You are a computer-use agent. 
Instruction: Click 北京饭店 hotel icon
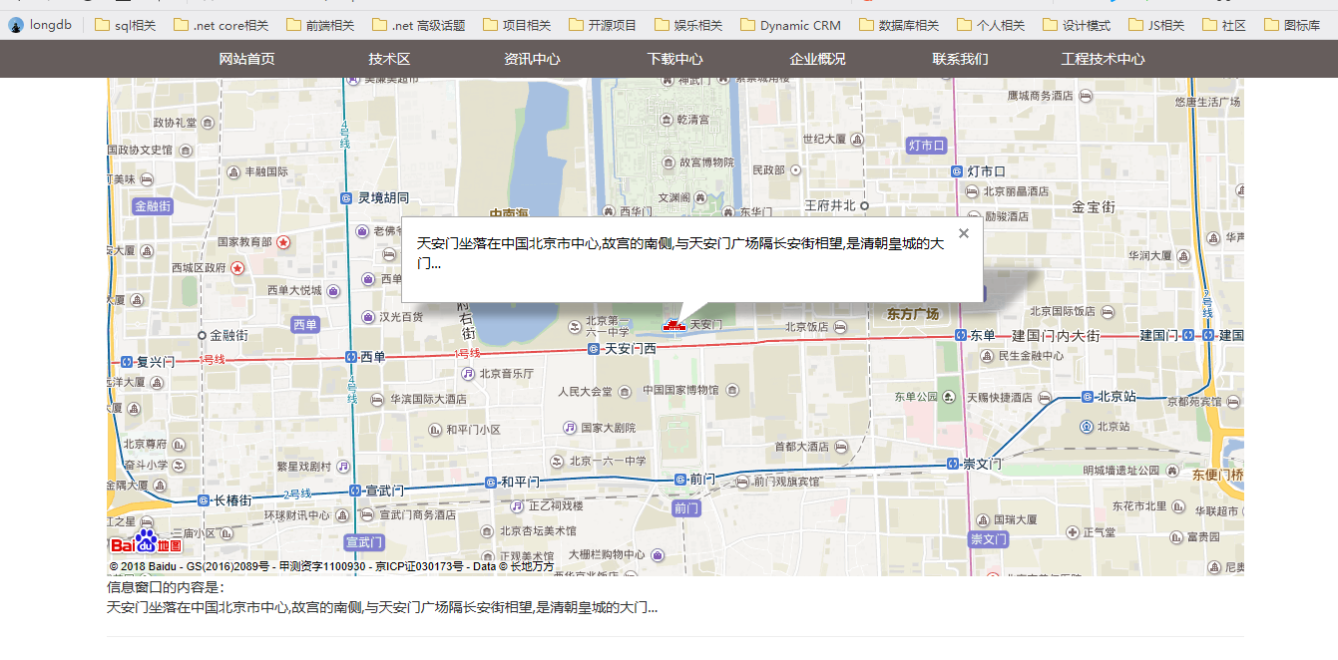click(840, 326)
